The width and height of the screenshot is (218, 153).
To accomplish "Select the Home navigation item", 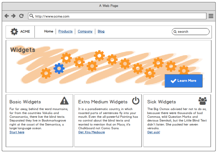I will tap(49, 31).
